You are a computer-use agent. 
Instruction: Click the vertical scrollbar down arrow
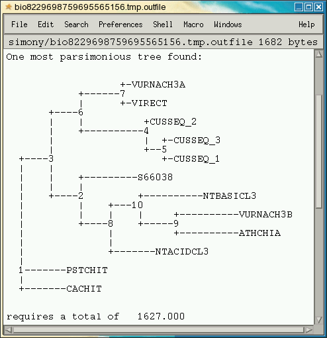tap(318, 319)
